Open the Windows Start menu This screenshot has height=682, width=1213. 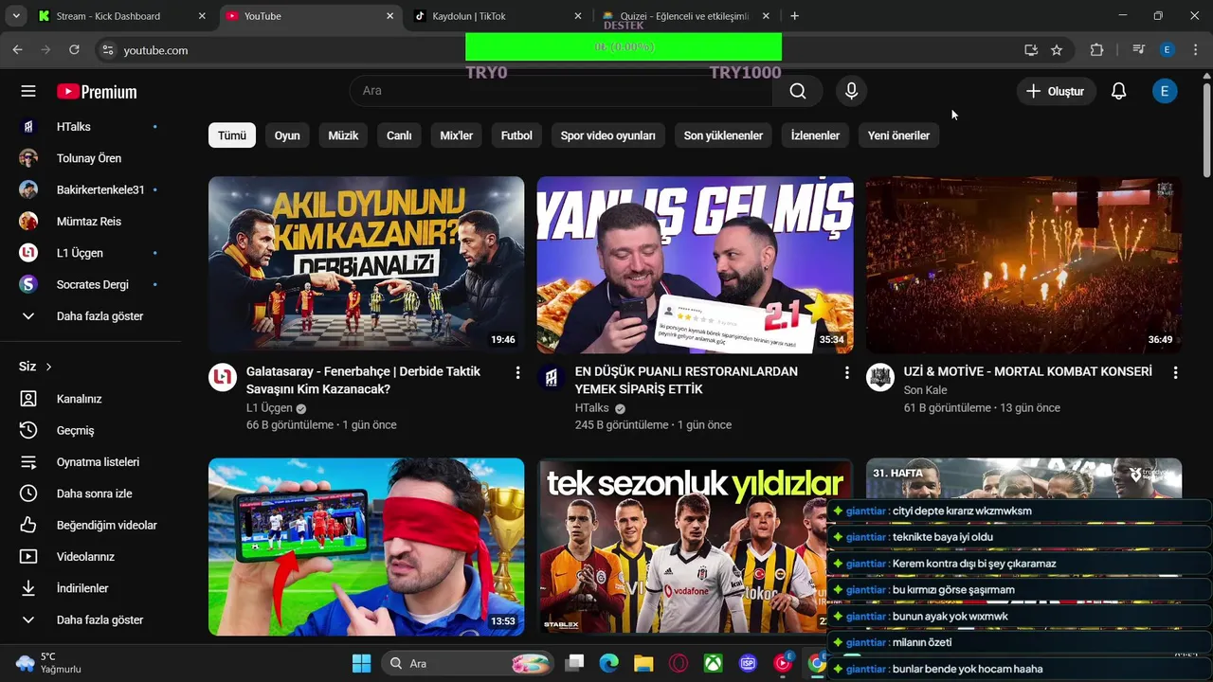point(361,663)
